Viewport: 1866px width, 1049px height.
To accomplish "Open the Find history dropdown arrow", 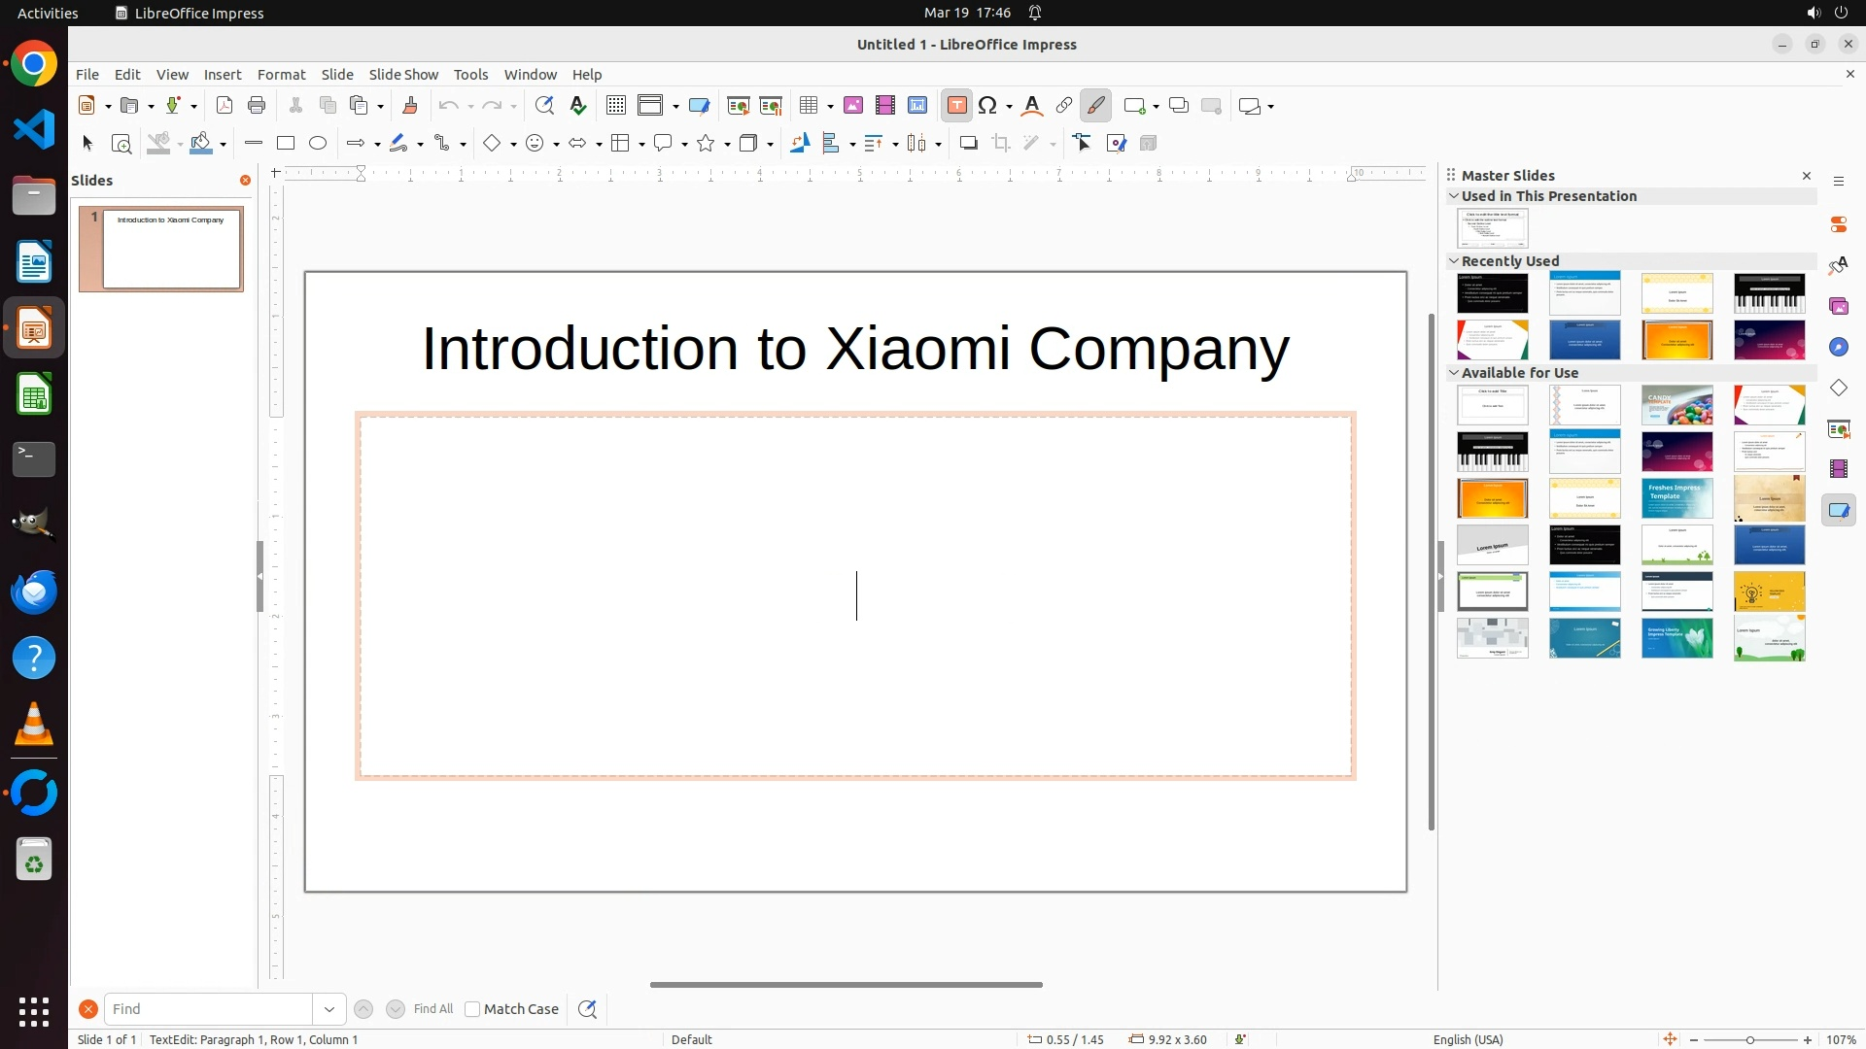I will pos(329,1009).
